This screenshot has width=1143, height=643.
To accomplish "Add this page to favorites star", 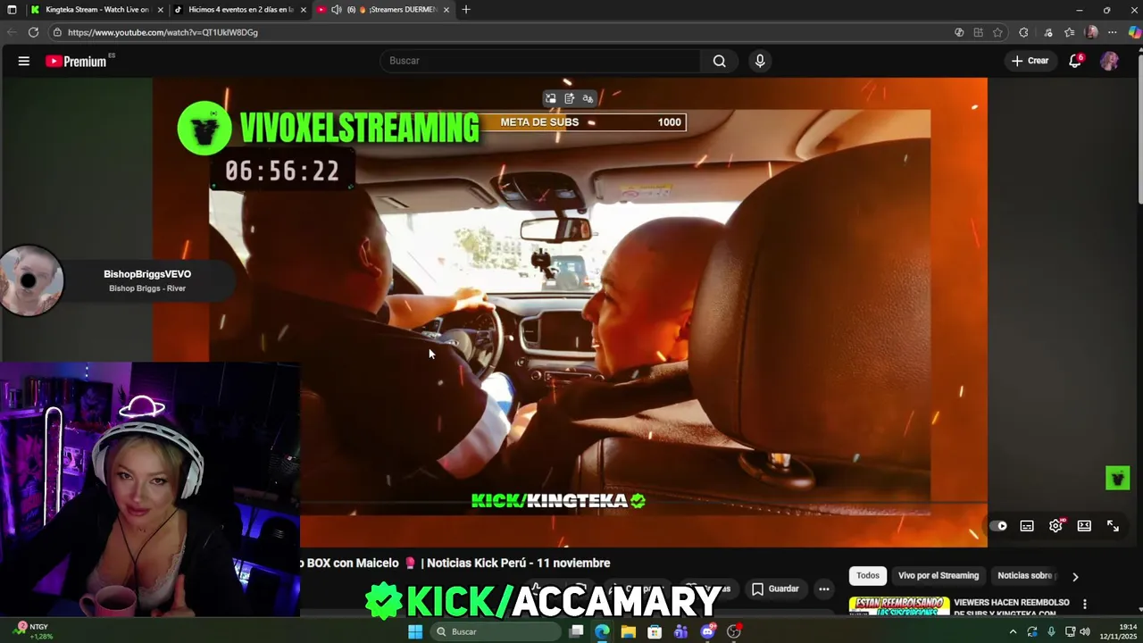I will [997, 32].
